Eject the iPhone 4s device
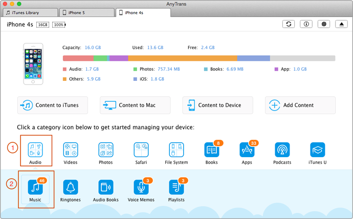353x219 pixels. click(x=342, y=24)
